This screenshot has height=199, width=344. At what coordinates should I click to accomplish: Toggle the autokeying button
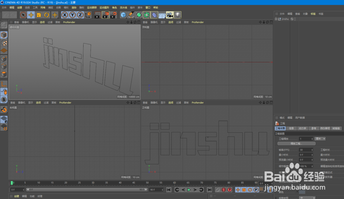(224, 190)
